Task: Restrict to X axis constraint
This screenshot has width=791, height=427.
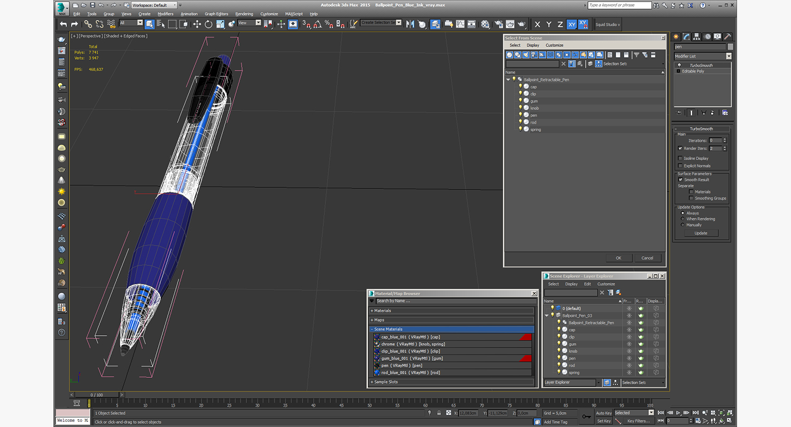Action: 537,25
